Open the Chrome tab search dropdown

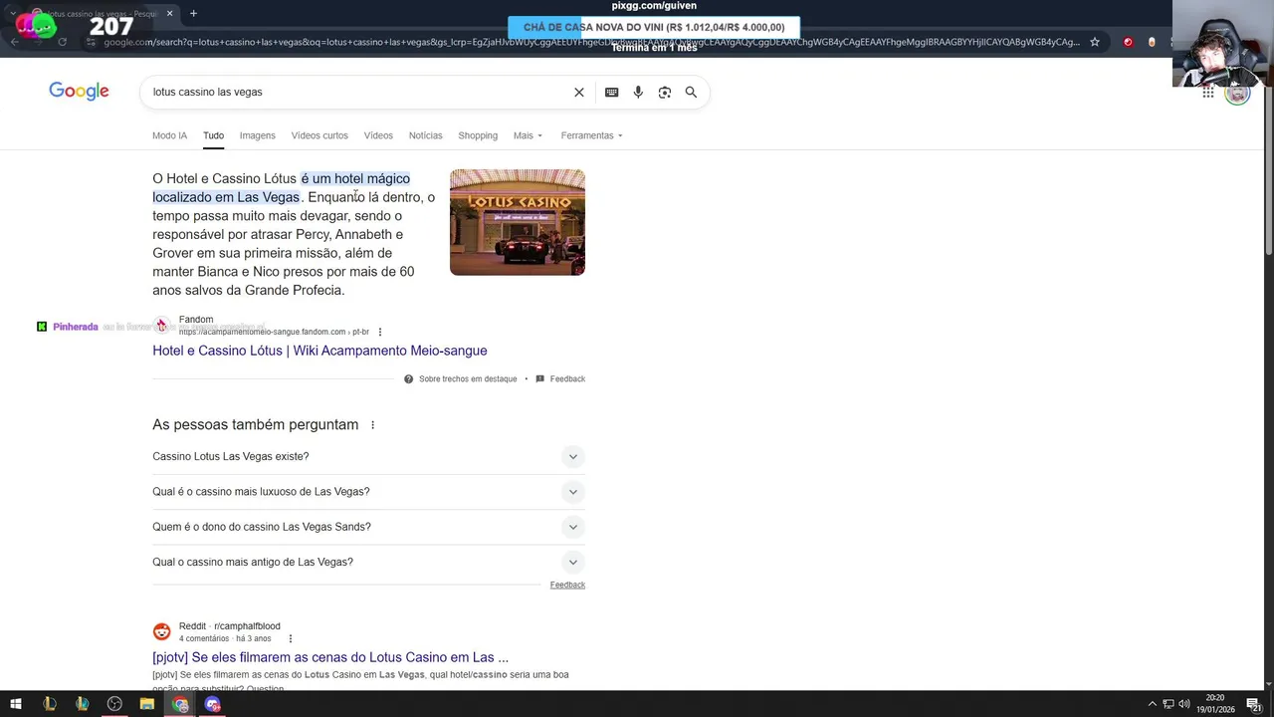[x=13, y=13]
